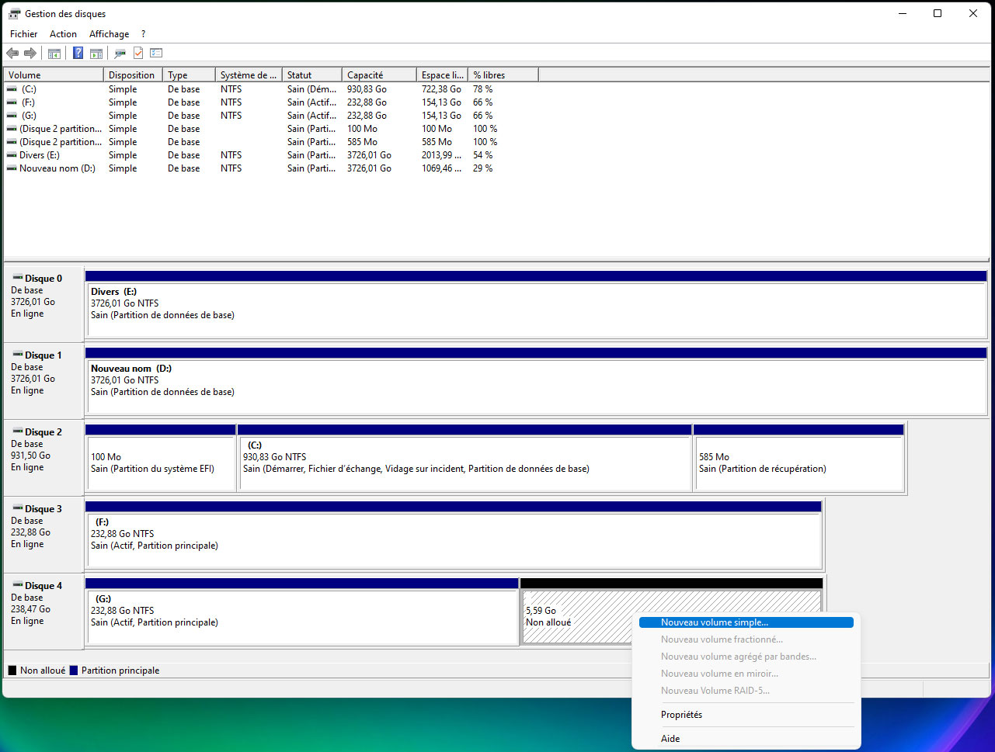Click the drive icon of Divers (E:) row

12,155
